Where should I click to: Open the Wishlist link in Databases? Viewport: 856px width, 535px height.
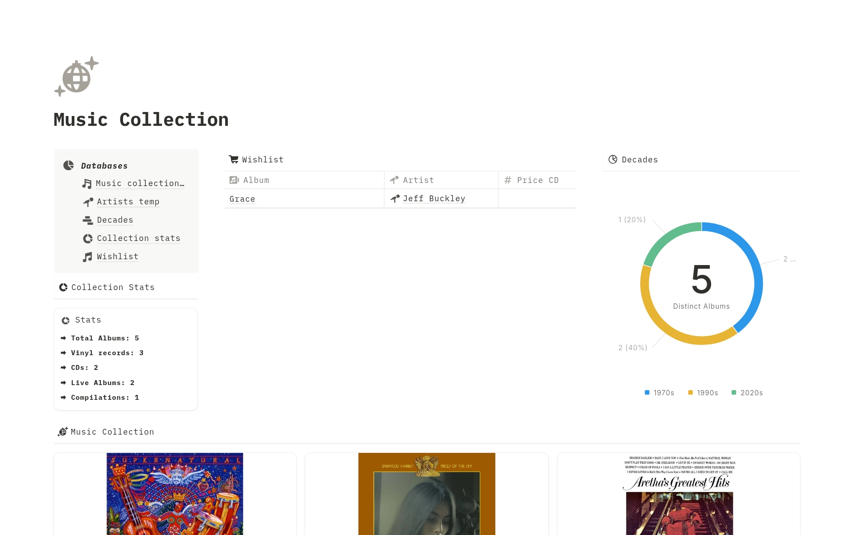click(117, 257)
